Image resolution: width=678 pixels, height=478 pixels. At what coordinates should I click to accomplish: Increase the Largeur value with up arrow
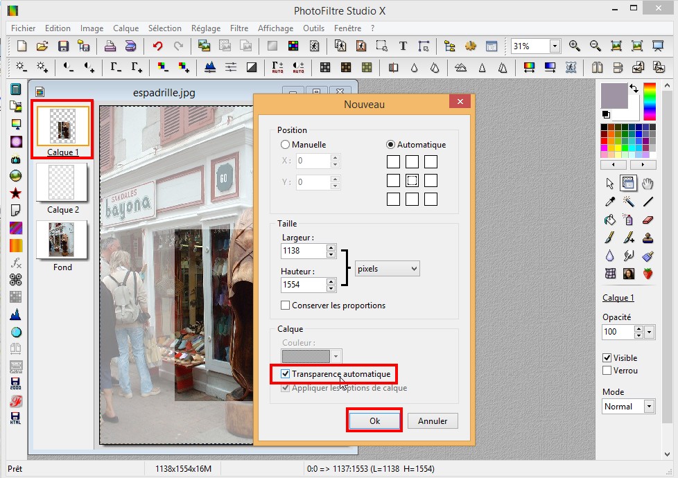(331, 247)
